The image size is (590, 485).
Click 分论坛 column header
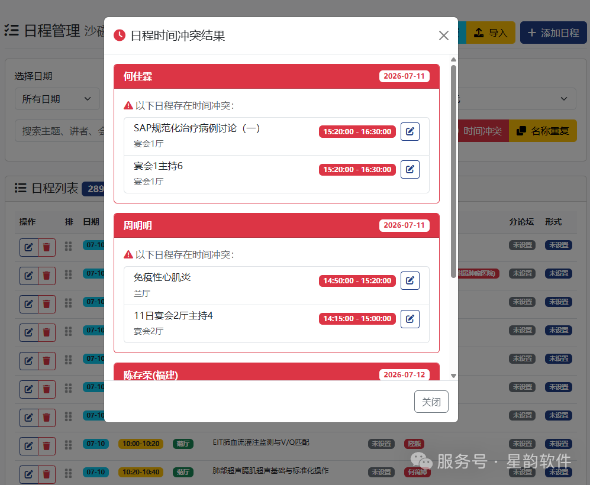pos(521,222)
